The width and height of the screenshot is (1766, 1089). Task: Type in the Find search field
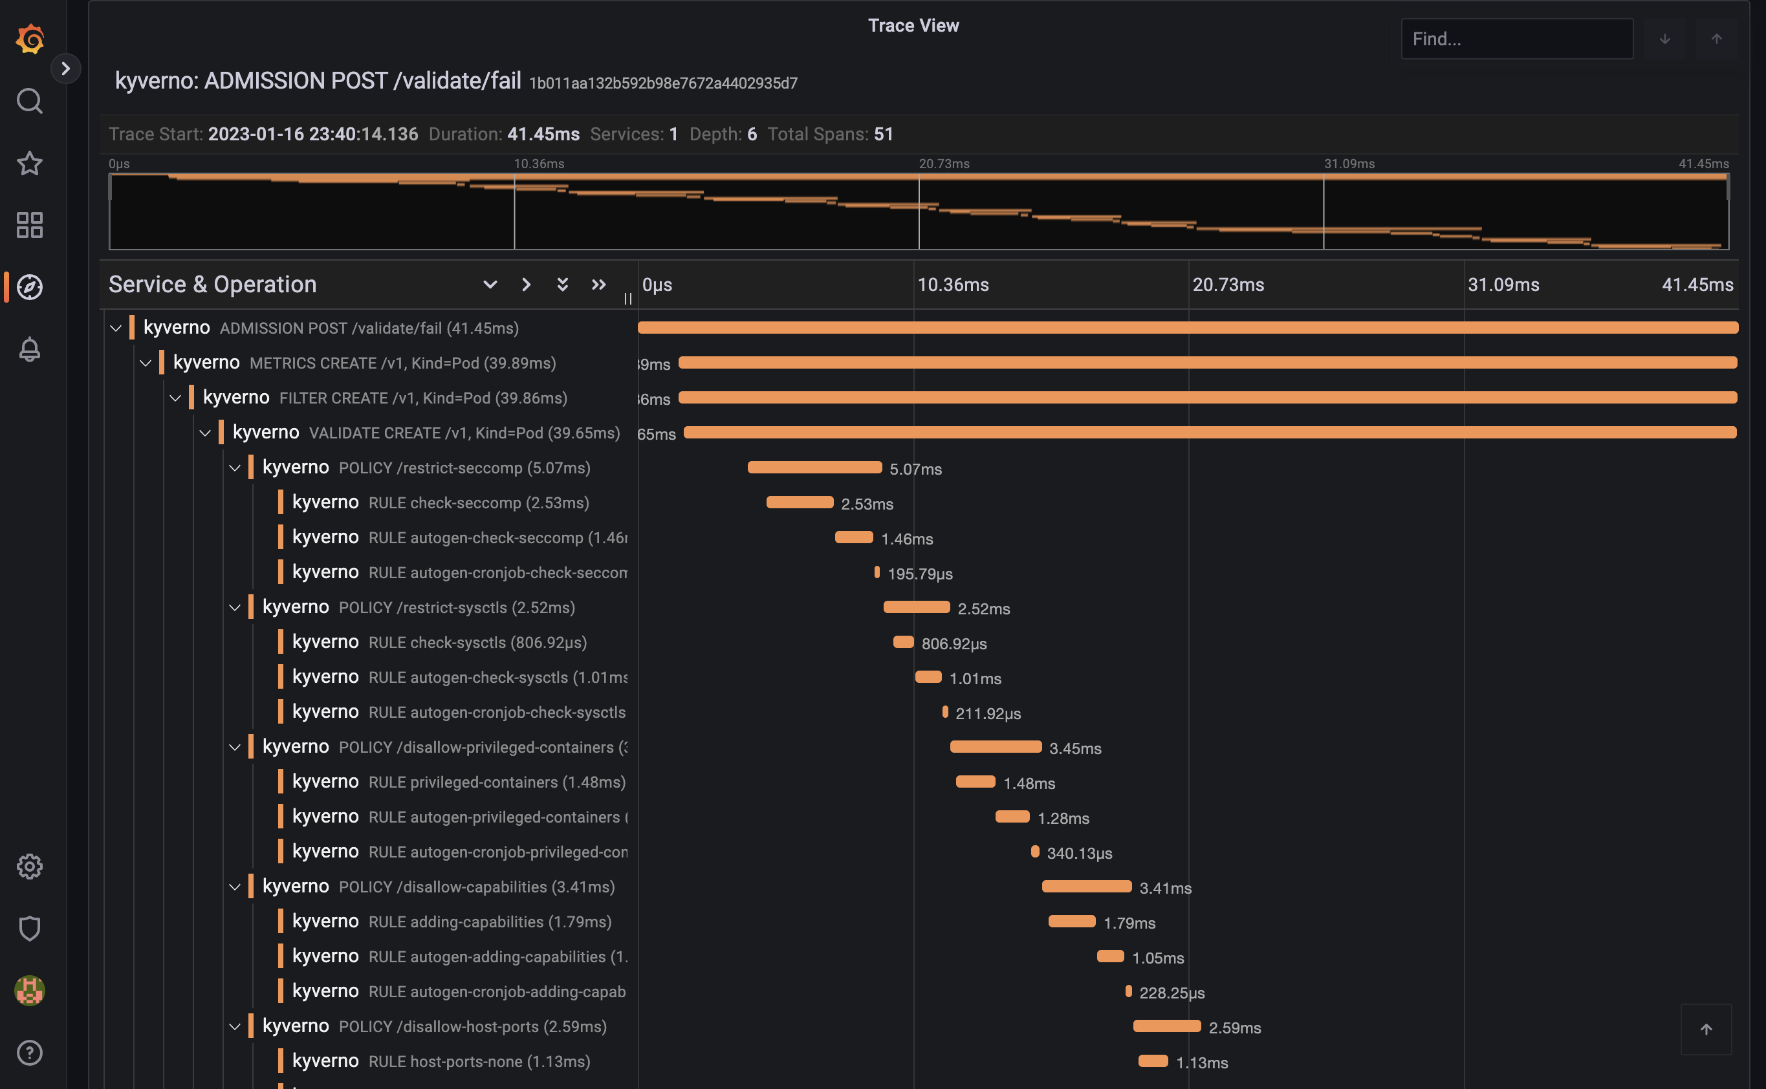1516,39
